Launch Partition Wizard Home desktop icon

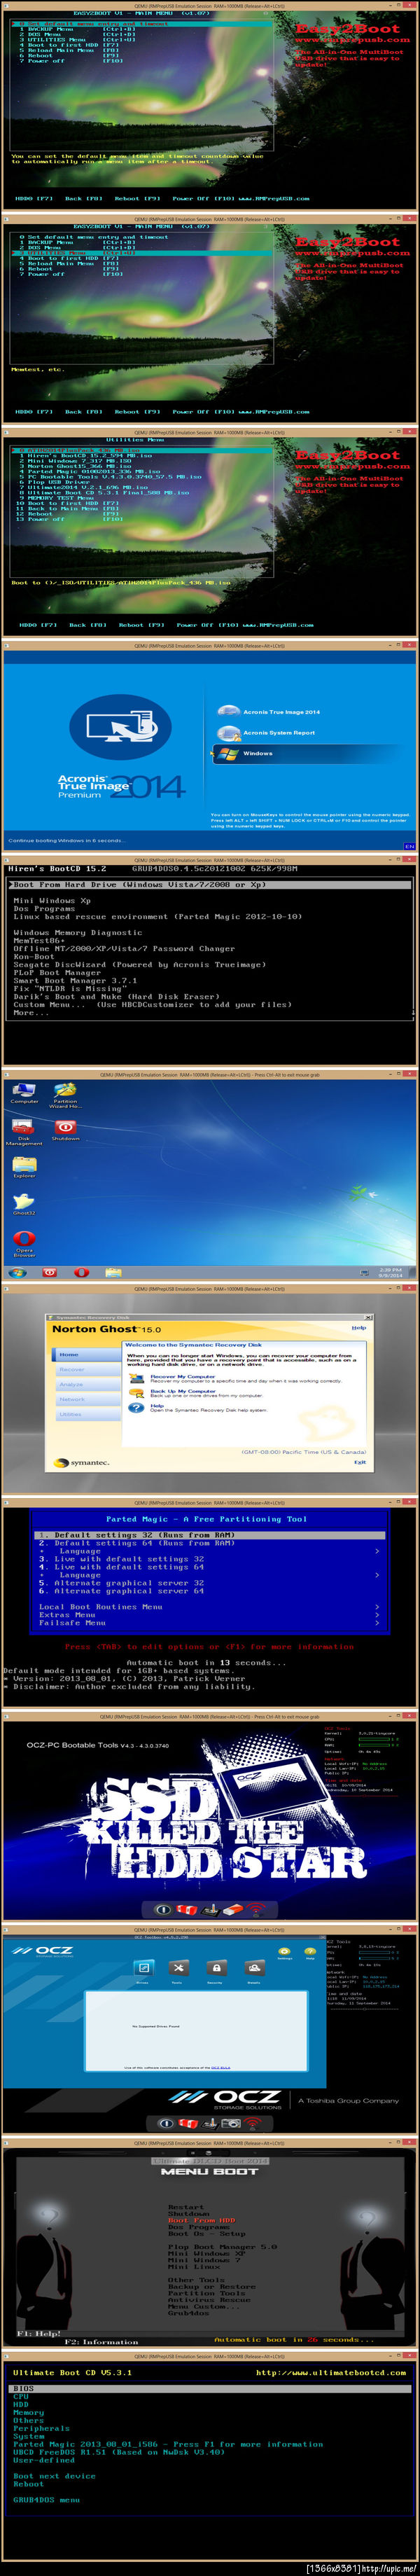coord(66,1094)
